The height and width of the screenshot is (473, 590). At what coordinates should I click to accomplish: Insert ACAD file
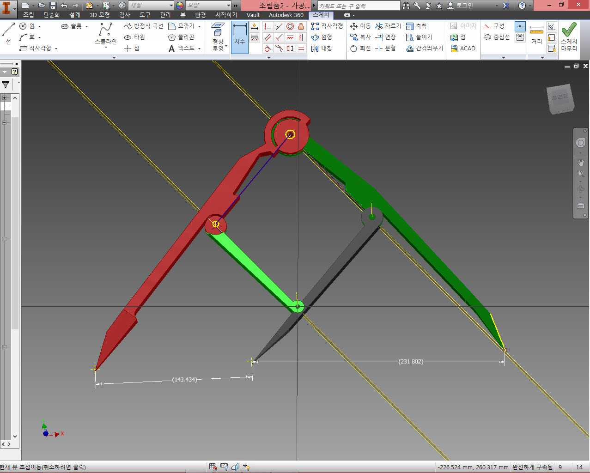[x=463, y=48]
